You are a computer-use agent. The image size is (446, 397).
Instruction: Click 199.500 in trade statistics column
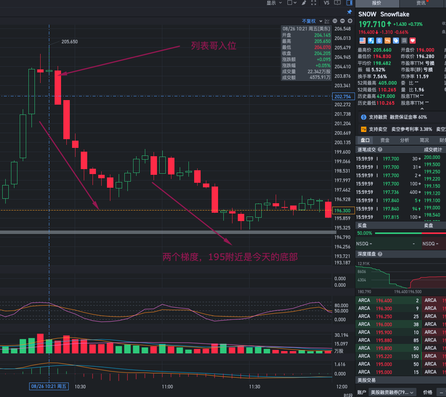(432, 165)
